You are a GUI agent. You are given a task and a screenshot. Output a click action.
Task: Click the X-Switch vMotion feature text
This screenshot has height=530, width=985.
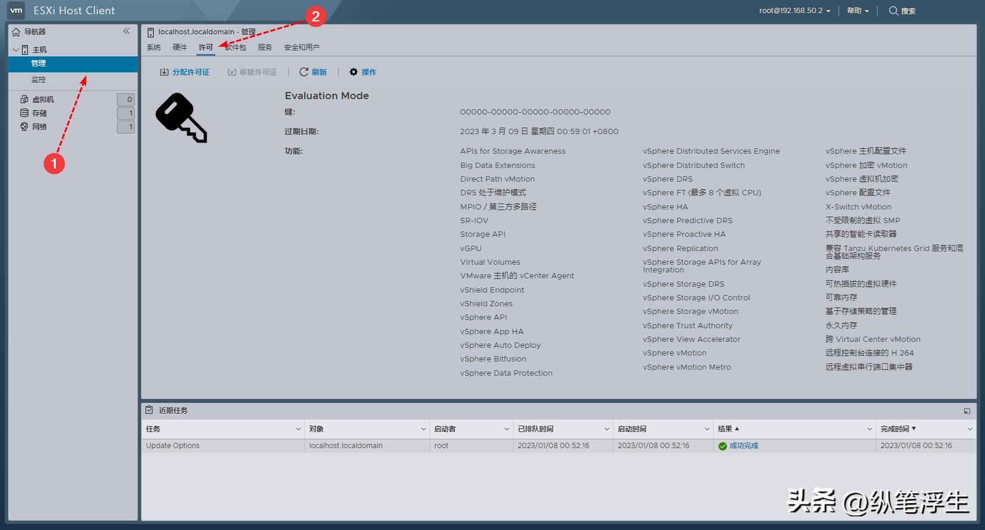(x=859, y=207)
